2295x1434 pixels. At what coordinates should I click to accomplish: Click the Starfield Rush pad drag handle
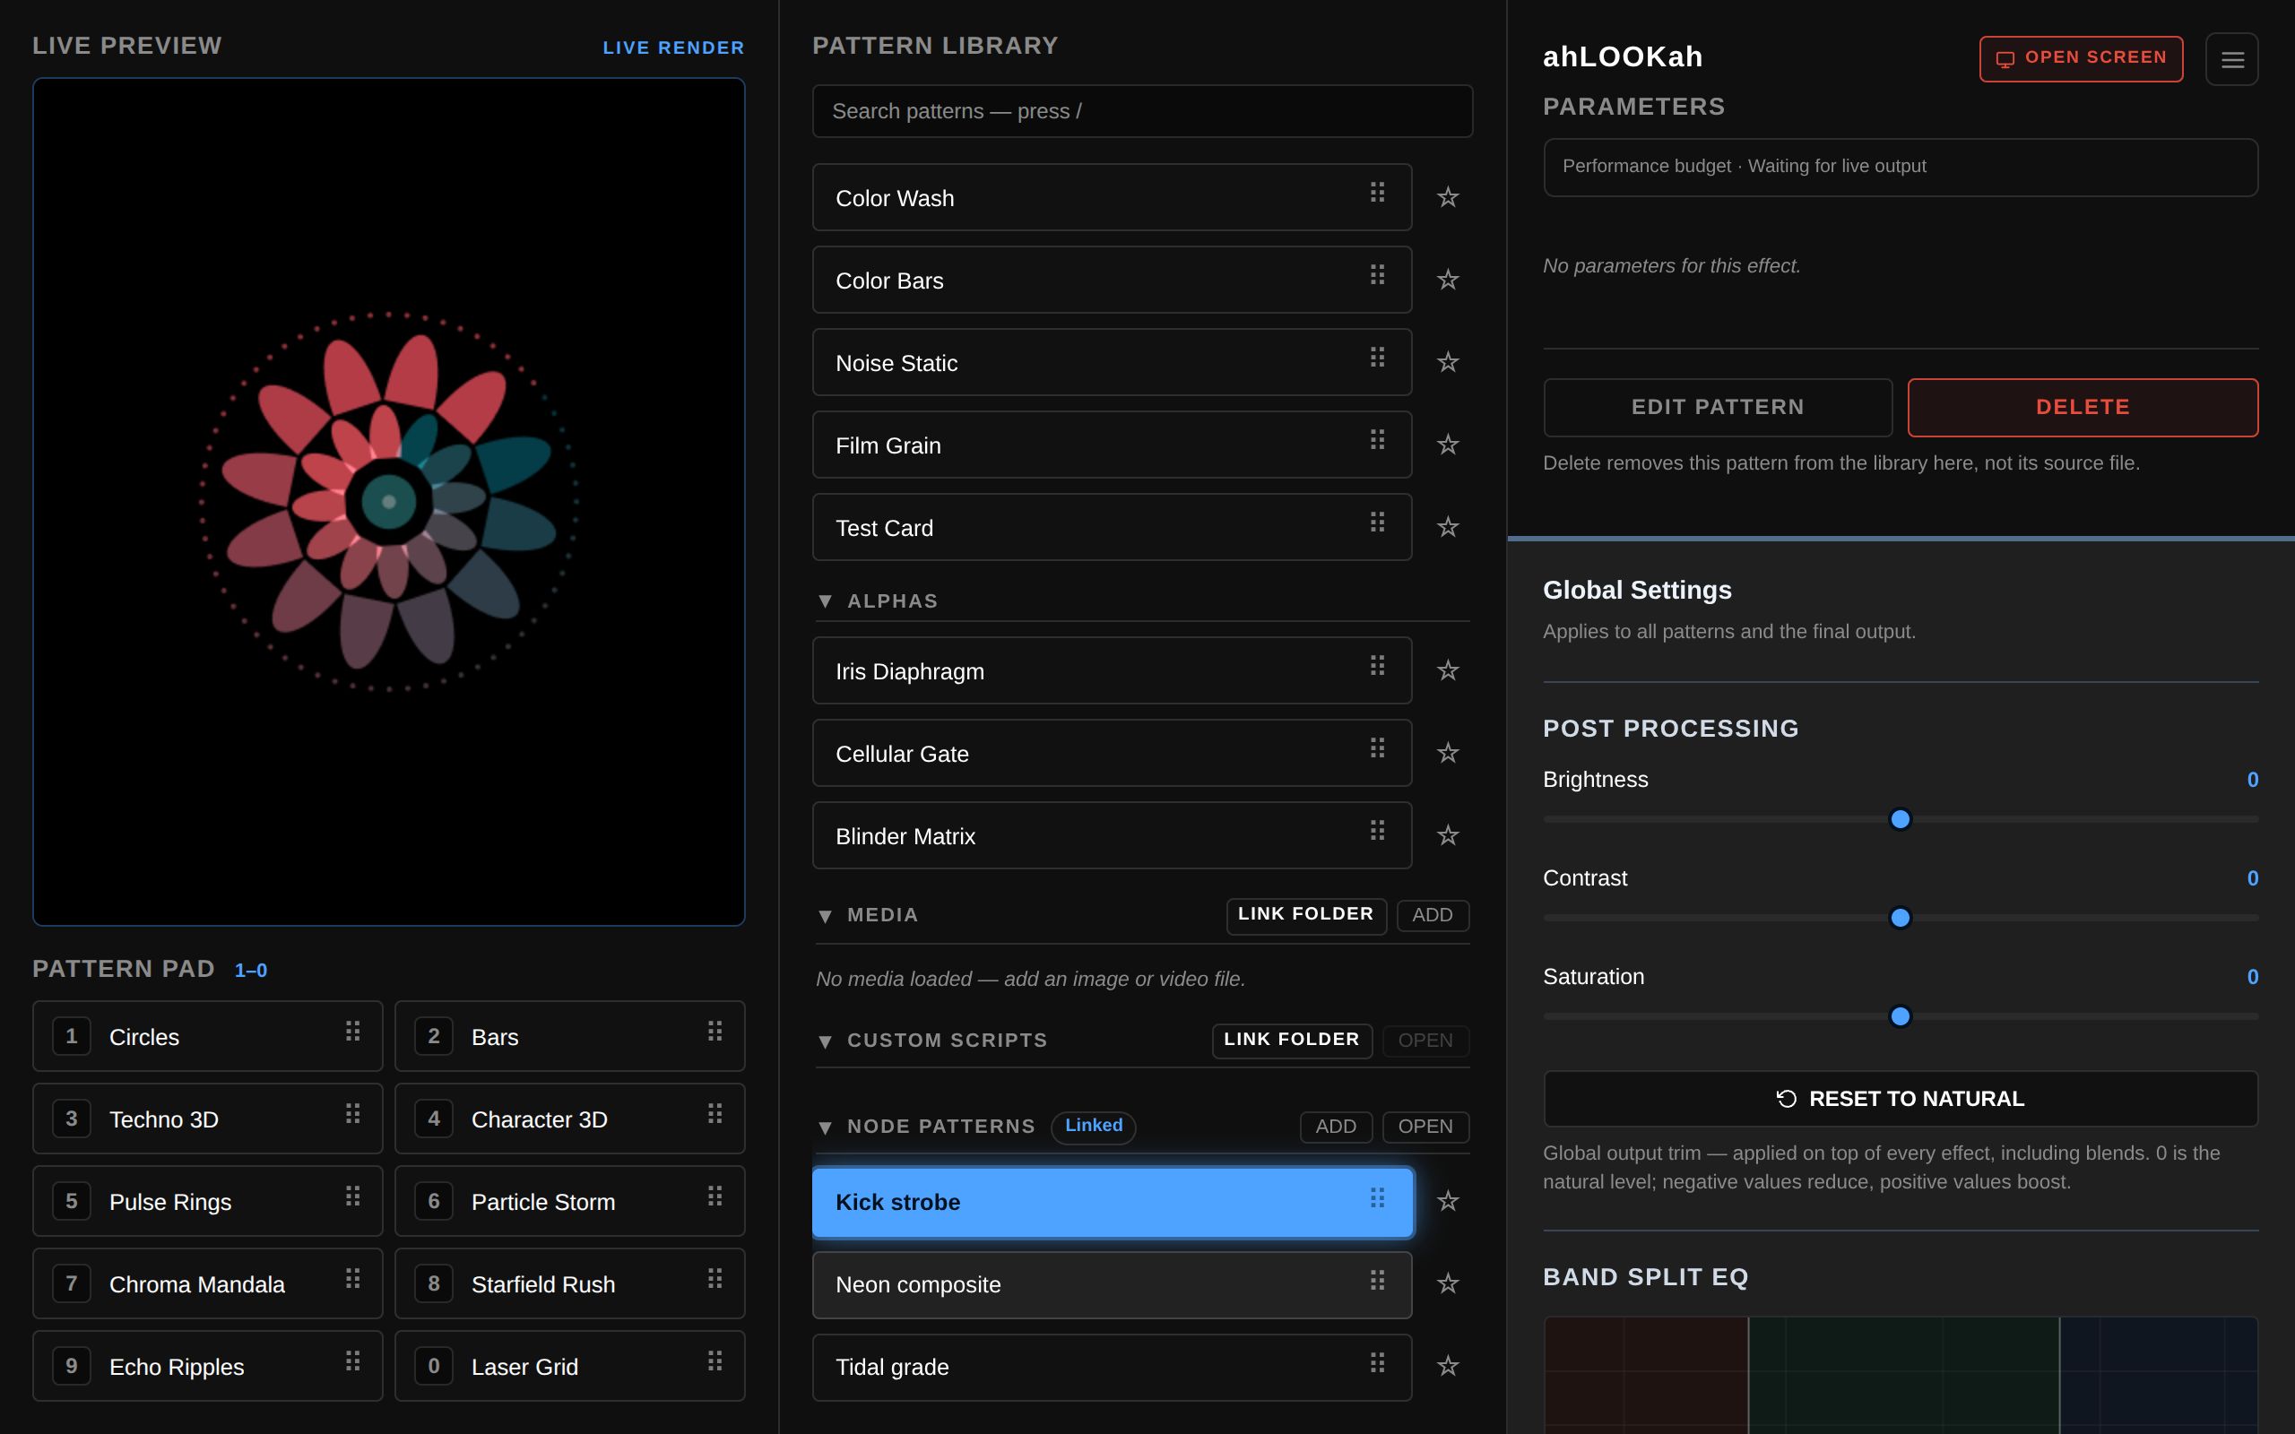coord(715,1280)
